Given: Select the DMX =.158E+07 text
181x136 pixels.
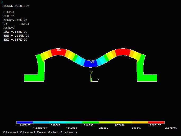Looking at the screenshot, I should pos(15,32).
